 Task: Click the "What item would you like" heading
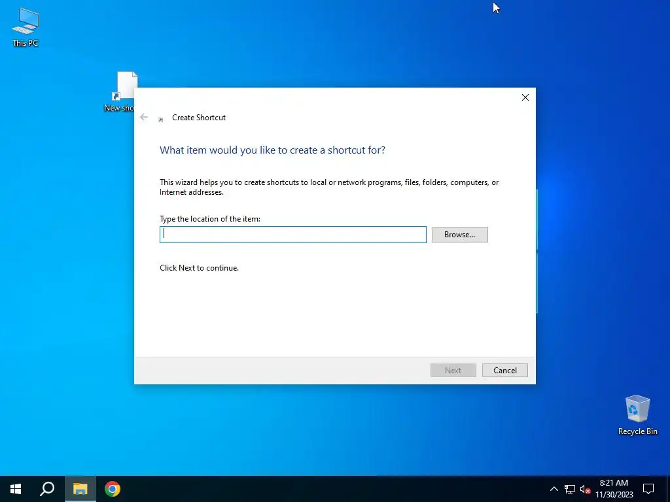click(x=272, y=150)
